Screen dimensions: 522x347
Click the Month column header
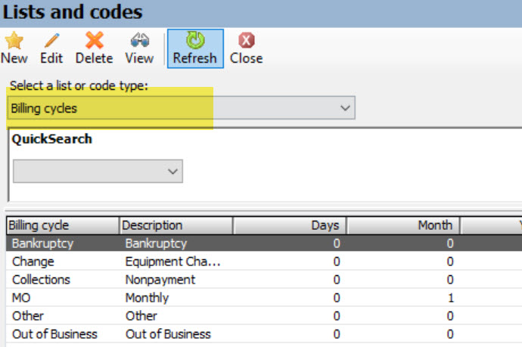click(403, 225)
